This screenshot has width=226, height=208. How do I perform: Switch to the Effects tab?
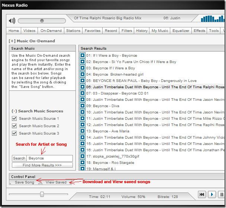(199, 31)
